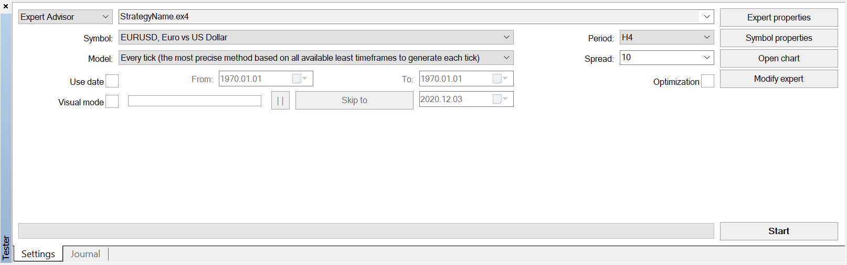Open the Symbol EURUSD dropdown
The width and height of the screenshot is (847, 265).
coord(316,37)
